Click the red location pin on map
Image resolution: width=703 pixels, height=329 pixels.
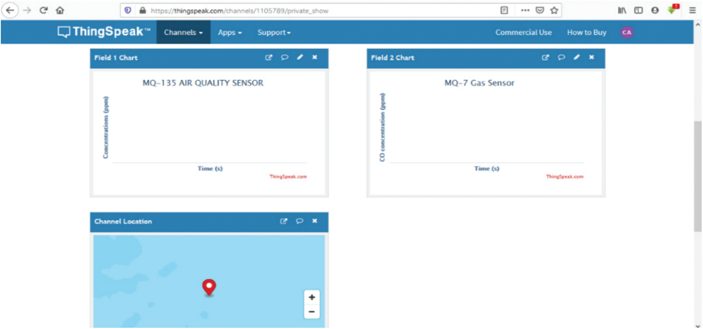(x=209, y=287)
